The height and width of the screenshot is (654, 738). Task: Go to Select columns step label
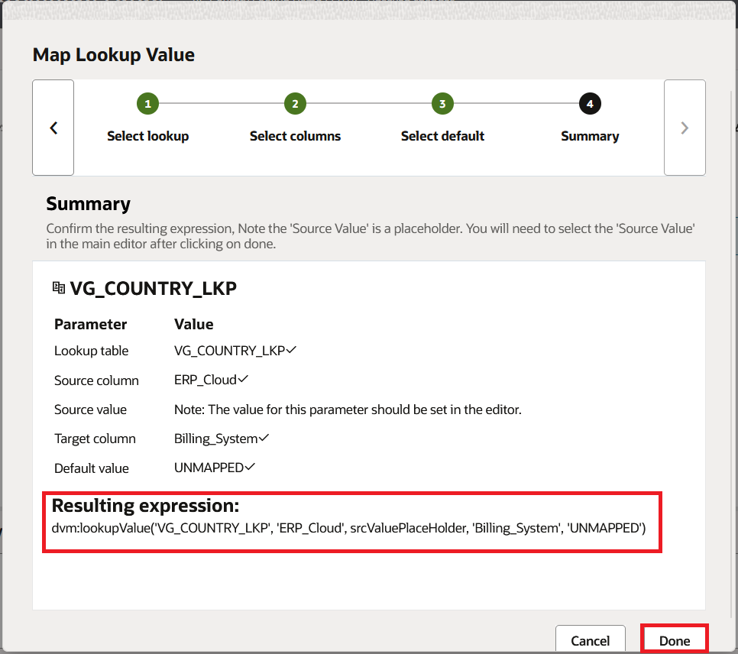pyautogui.click(x=295, y=136)
